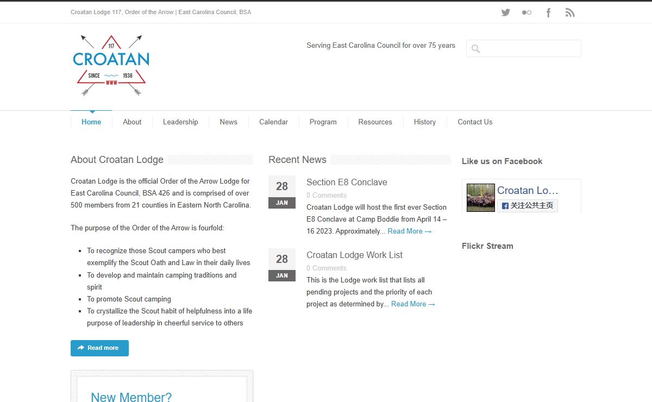Open the Leadership menu item
652x402 pixels.
[180, 122]
